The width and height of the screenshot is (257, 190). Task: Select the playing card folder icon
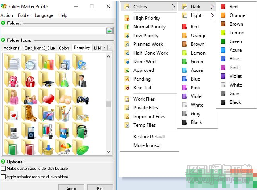click(12, 113)
